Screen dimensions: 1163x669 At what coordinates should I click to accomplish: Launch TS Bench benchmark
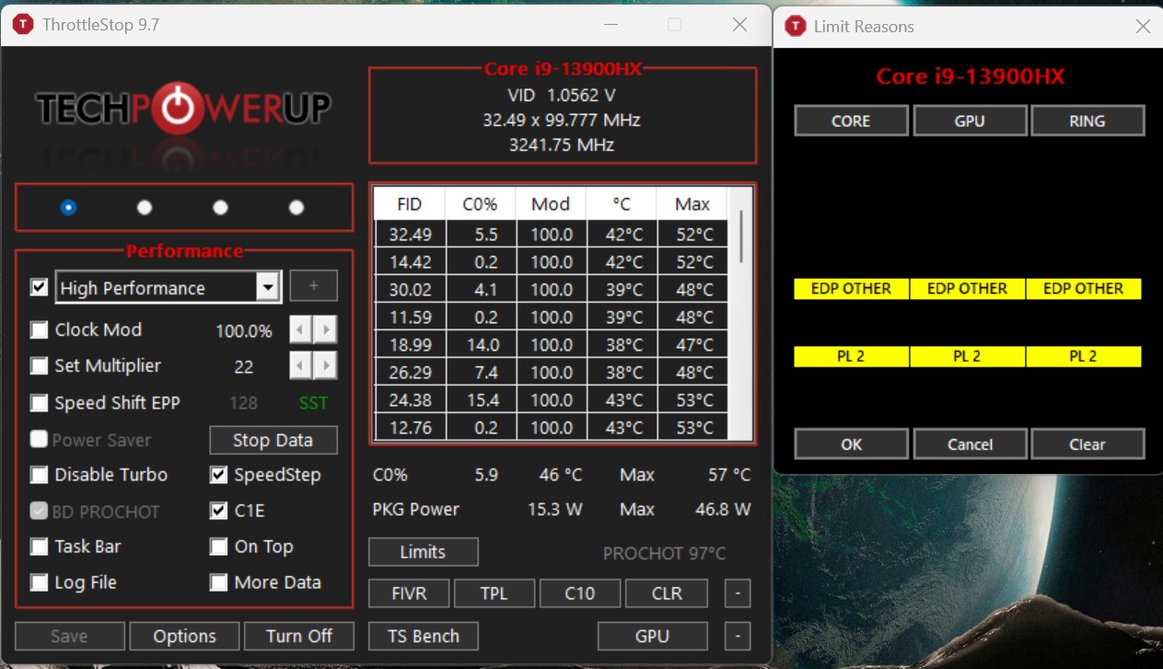point(424,636)
